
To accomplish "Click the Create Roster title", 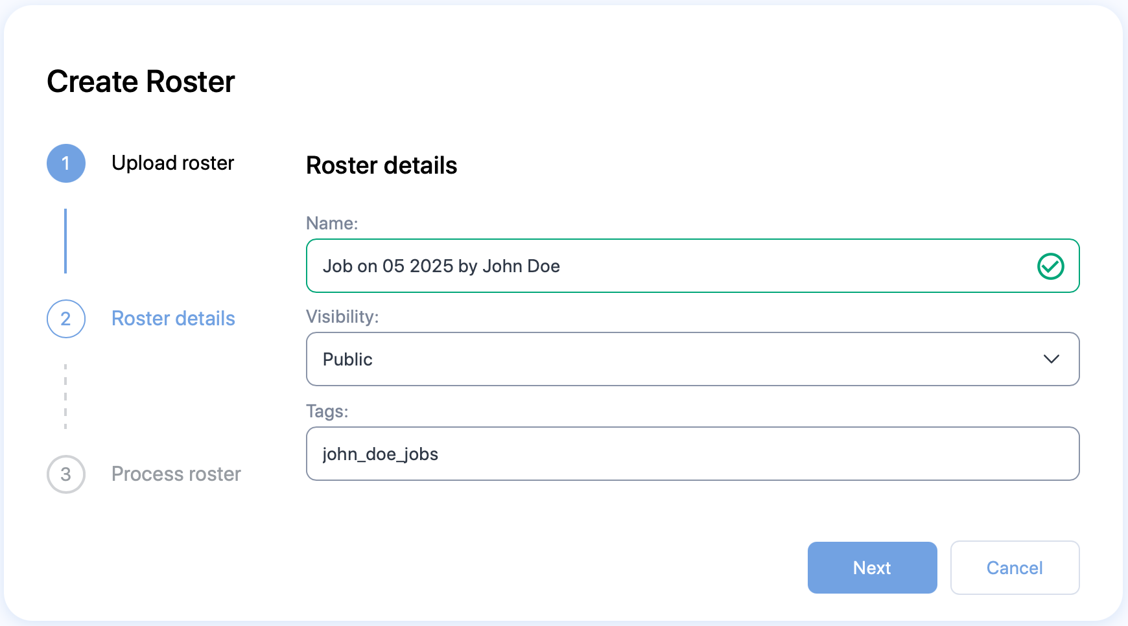I will coord(141,82).
